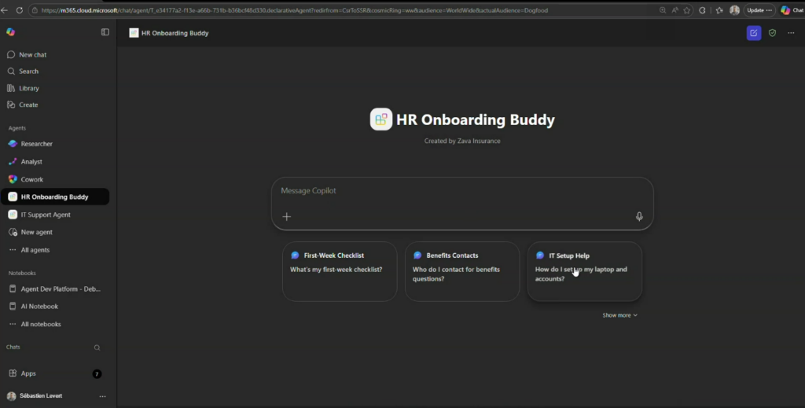Click the microphone icon in message box
This screenshot has width=805, height=408.
(639, 217)
